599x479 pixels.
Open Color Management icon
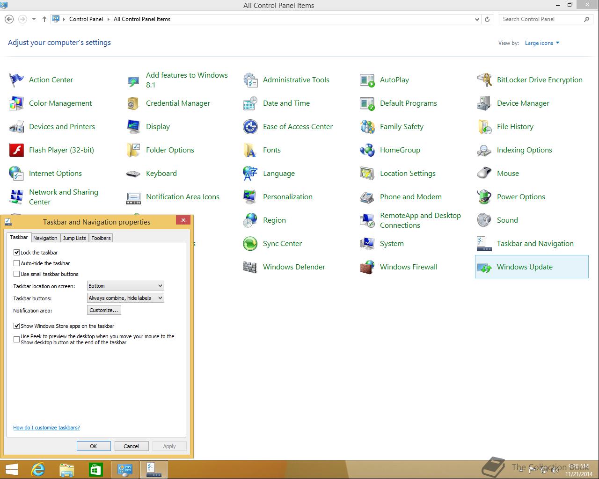click(x=16, y=103)
